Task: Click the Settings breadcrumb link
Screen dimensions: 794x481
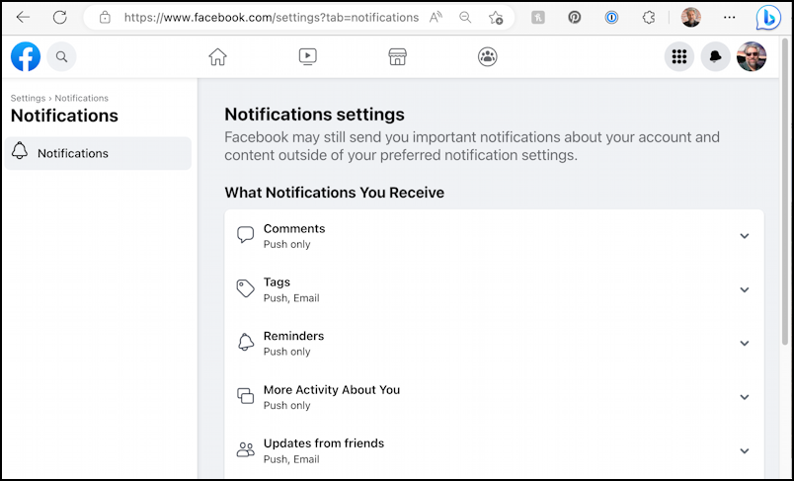Action: [28, 98]
